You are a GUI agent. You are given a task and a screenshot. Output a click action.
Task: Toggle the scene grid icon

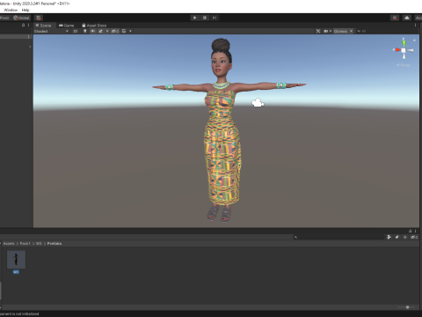[124, 31]
